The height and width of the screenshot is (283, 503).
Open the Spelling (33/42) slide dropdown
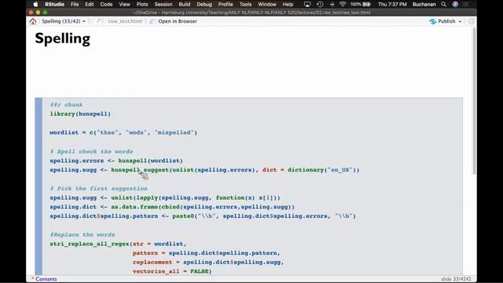pos(64,21)
